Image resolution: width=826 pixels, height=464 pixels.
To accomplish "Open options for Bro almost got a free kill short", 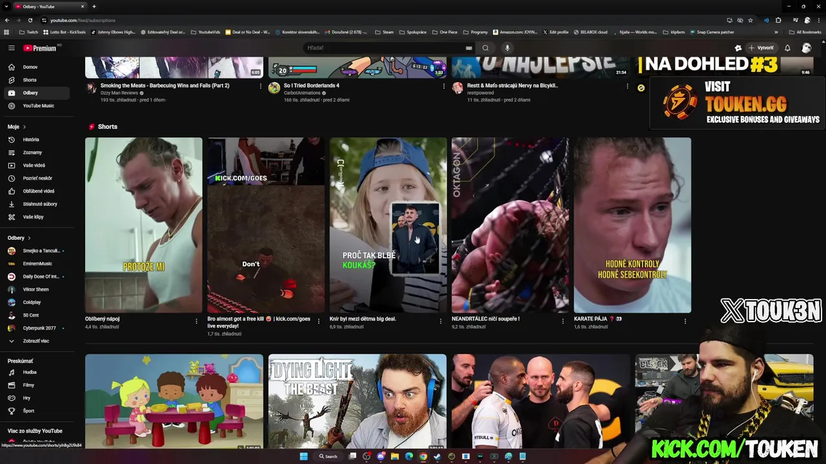I will tap(319, 321).
